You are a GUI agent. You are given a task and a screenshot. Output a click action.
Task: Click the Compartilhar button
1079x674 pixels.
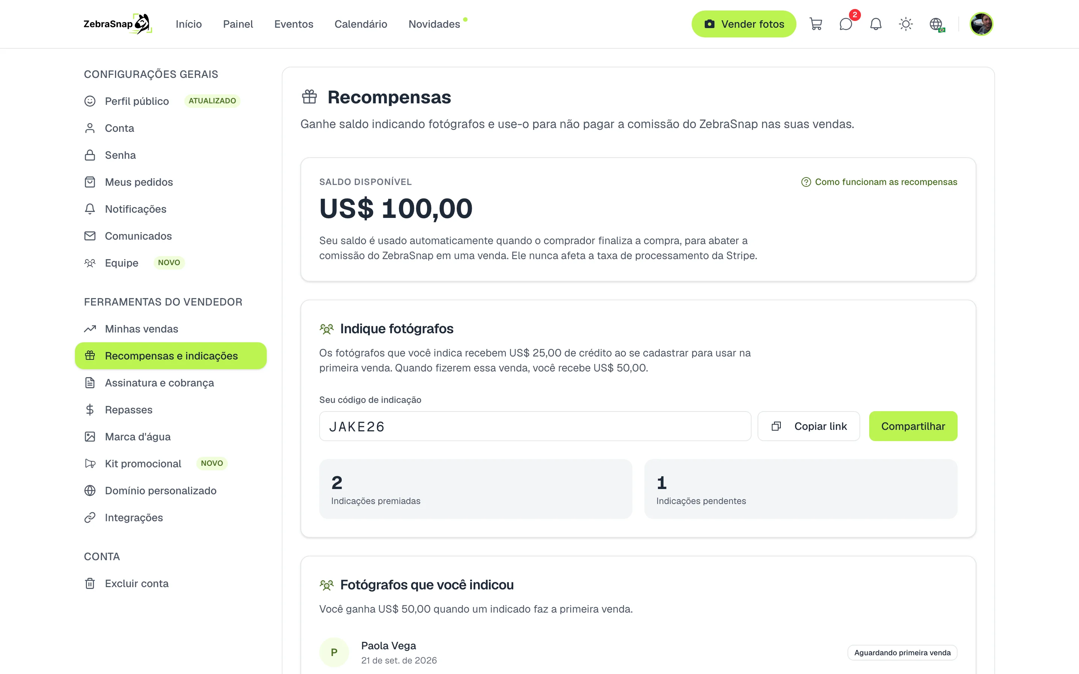click(913, 426)
